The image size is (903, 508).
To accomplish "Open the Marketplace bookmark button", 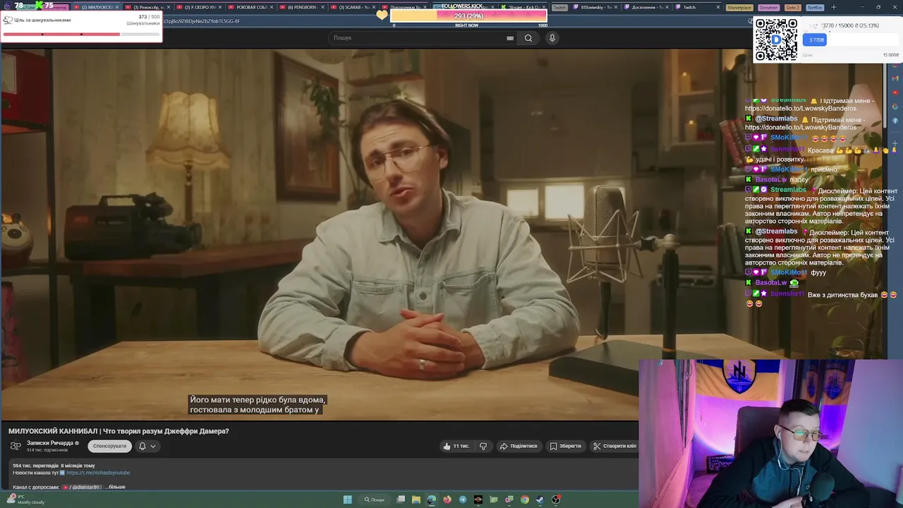I will [x=739, y=7].
